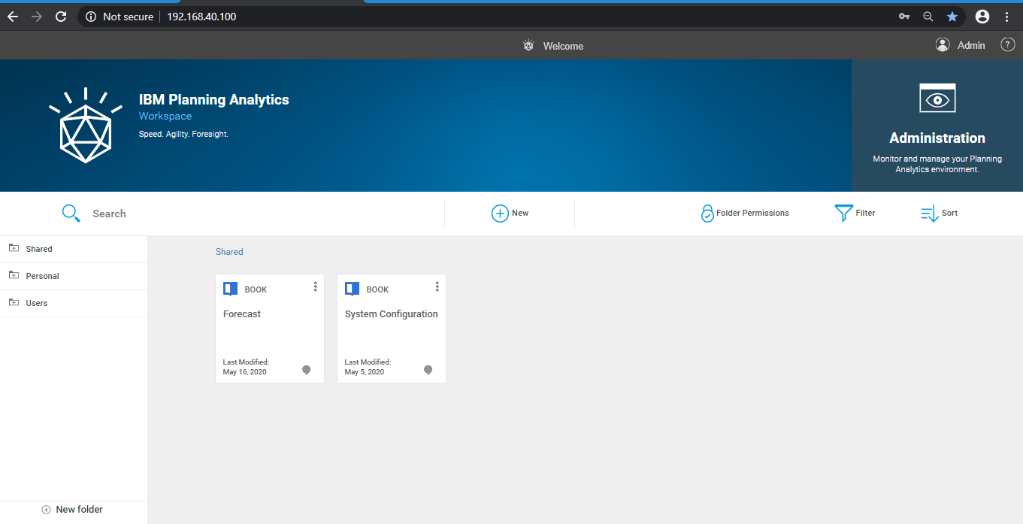The width and height of the screenshot is (1023, 524).
Task: Open the Forecast card's three-dot options menu
Action: (x=315, y=286)
